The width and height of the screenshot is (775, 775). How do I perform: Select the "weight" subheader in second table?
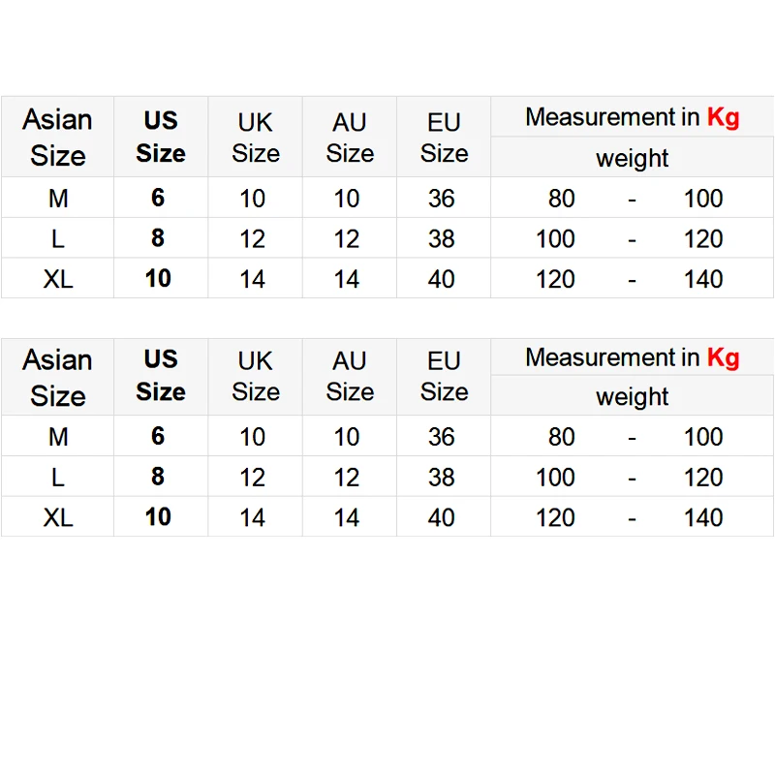click(x=632, y=397)
